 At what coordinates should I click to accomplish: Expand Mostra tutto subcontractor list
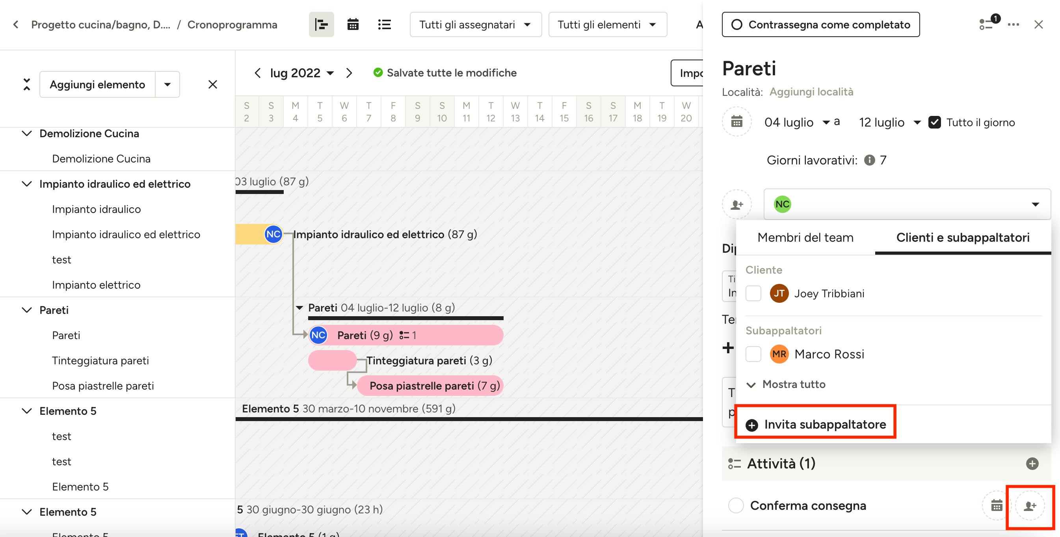[787, 385]
